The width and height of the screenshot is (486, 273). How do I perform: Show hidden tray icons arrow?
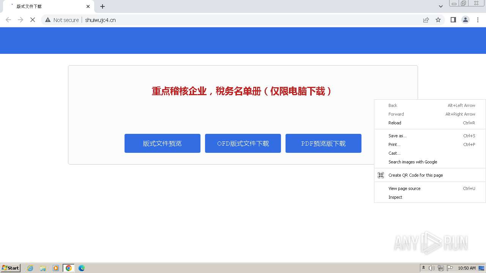(423, 268)
